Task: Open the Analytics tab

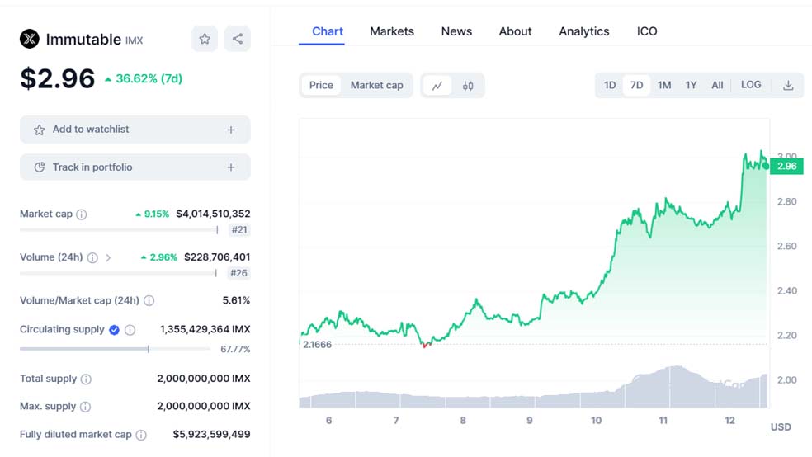Action: coord(583,31)
